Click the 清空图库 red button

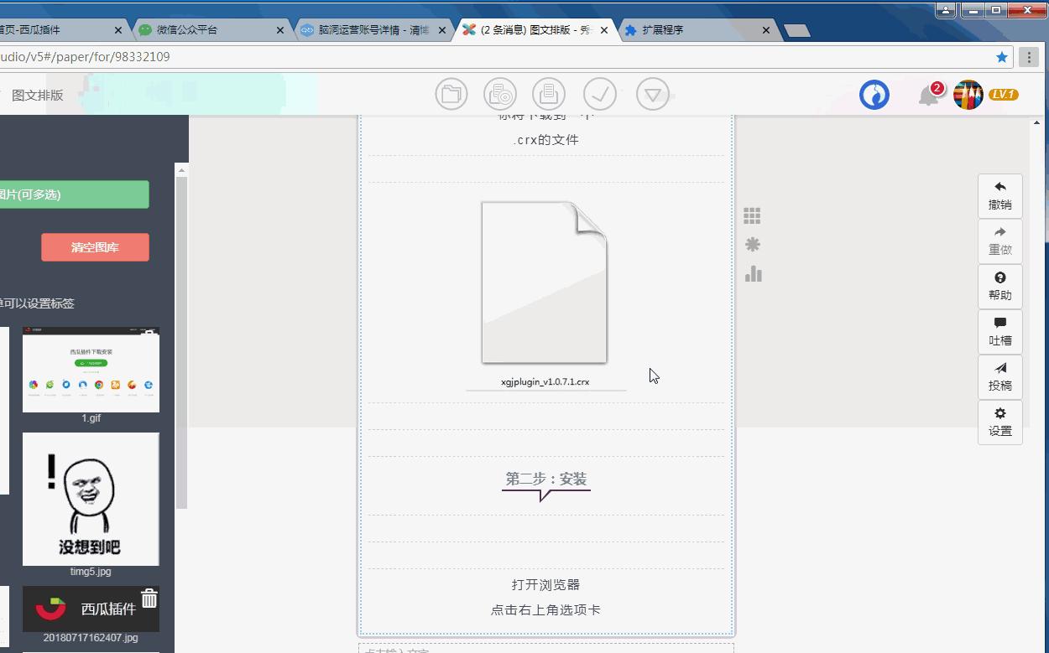pos(95,246)
